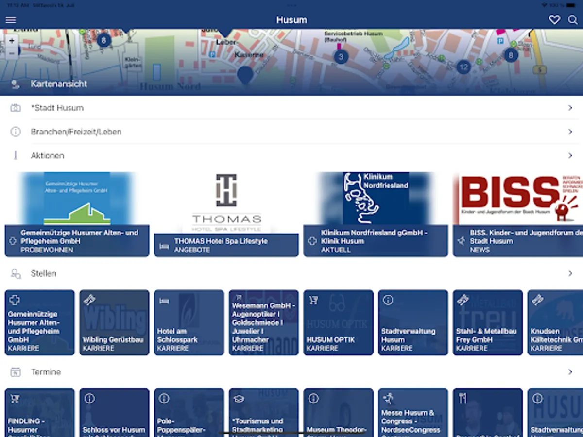Open Stahl- & Metallbau Frey tile
Screen dimensions: 583x437
(488, 322)
